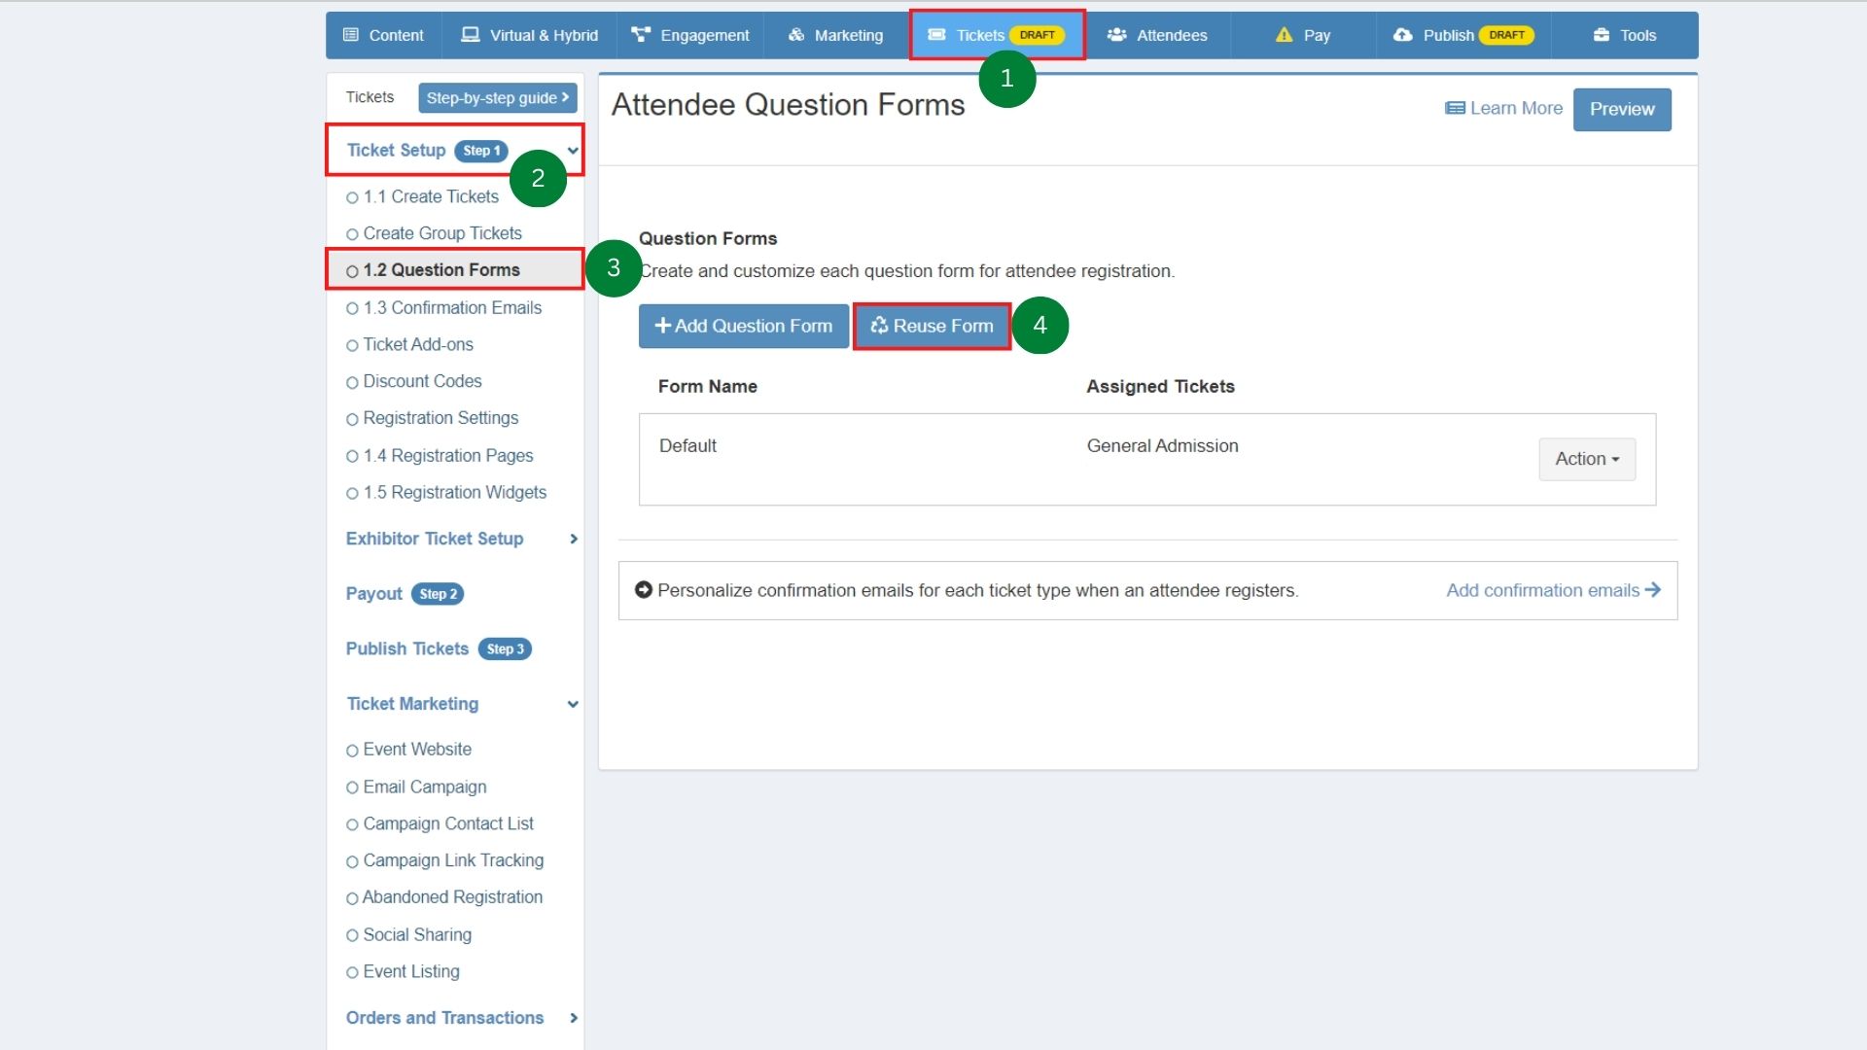The image size is (1867, 1050).
Task: Open the Action dropdown for Default form
Action: [1587, 459]
